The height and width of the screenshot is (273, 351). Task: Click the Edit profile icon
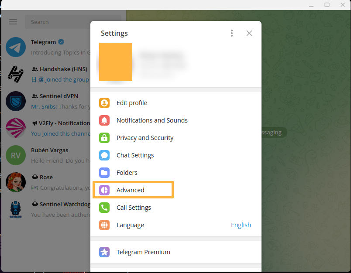click(104, 103)
